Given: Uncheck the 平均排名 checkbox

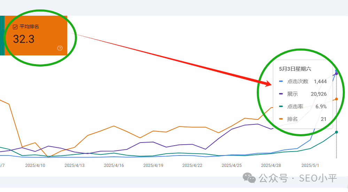Looking at the screenshot, I should [15, 27].
